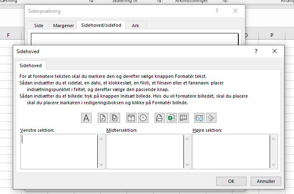294x194 pixels.
Task: Insert the date using calendar icon
Action: click(131, 118)
